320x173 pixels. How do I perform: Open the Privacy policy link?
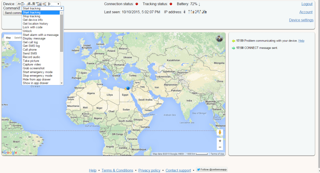click(149, 170)
